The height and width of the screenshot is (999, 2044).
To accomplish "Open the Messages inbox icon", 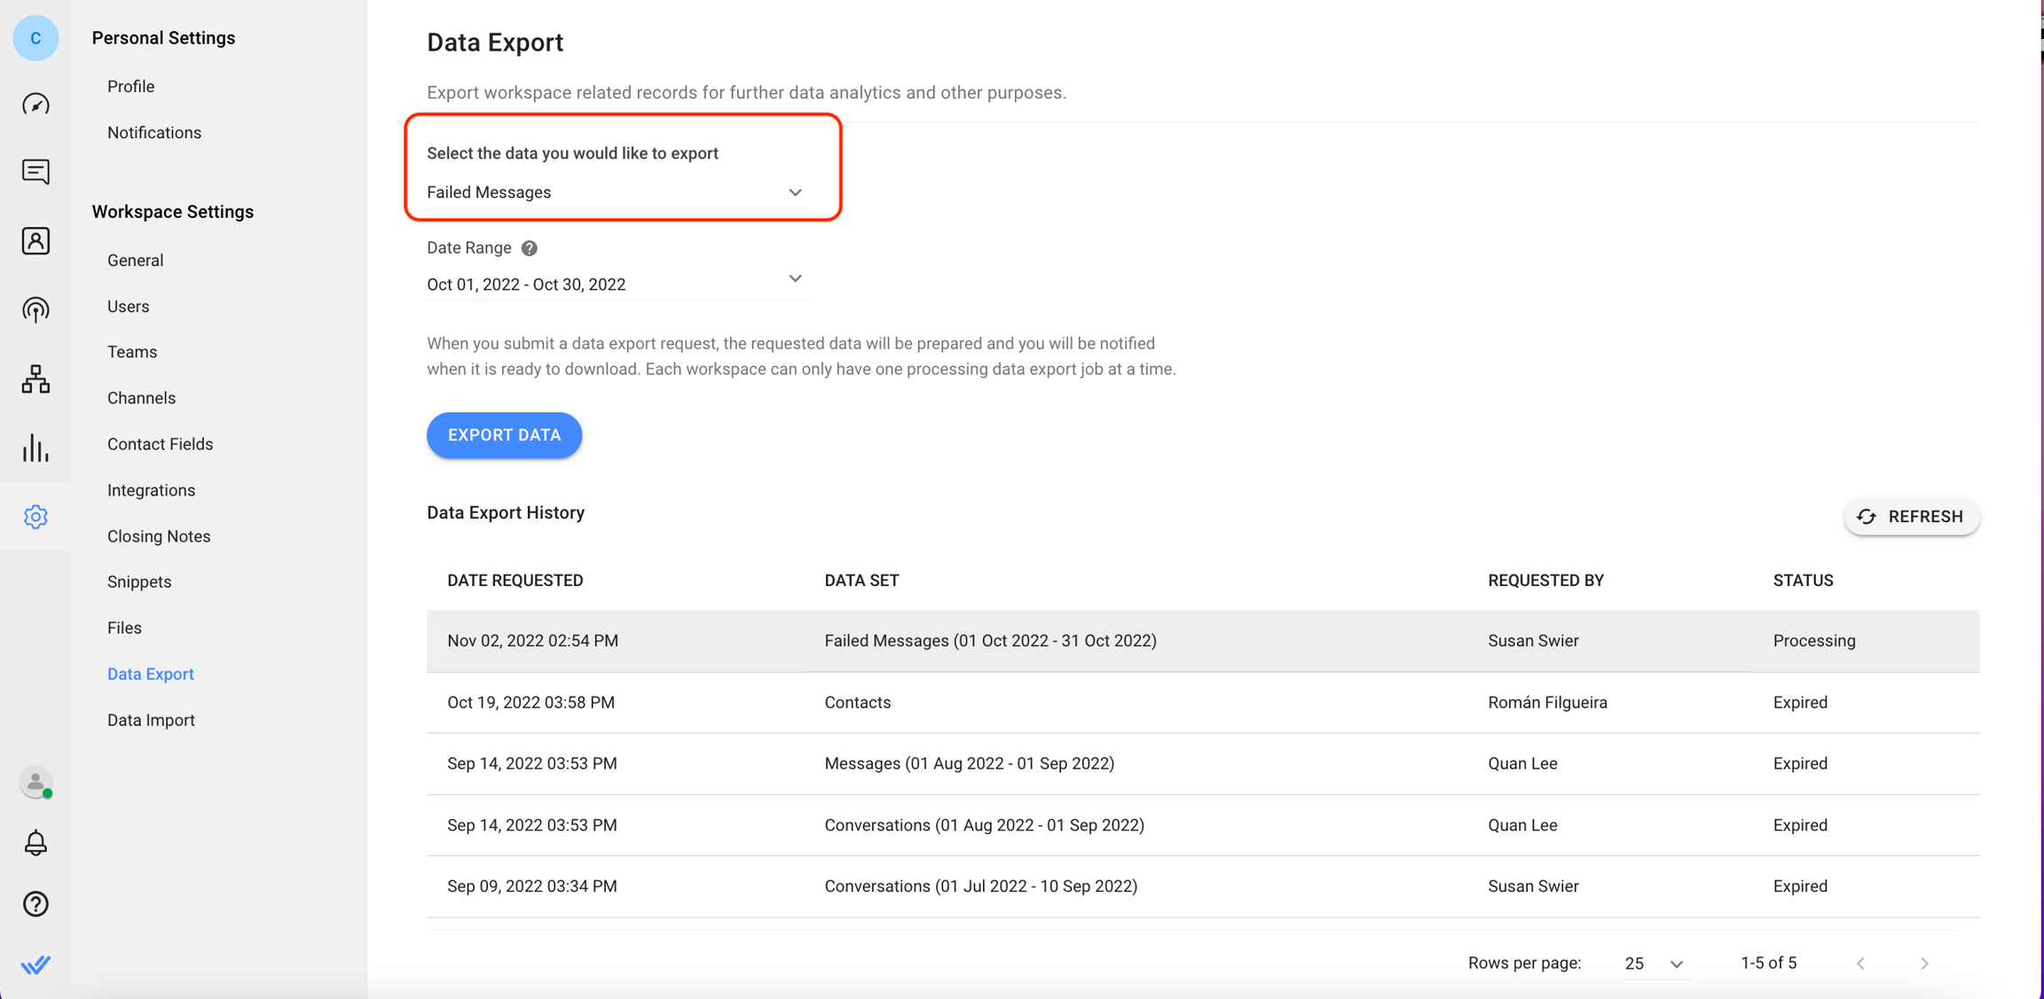I will pyautogui.click(x=35, y=171).
